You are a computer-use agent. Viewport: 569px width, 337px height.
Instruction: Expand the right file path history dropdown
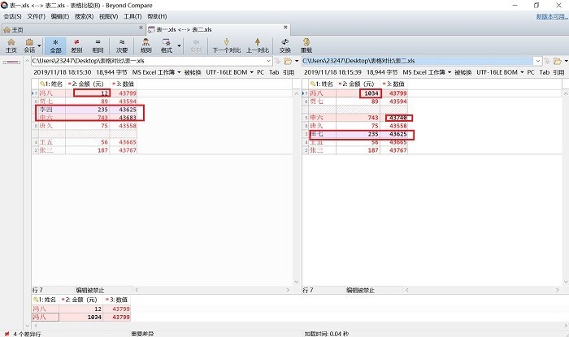(x=538, y=61)
